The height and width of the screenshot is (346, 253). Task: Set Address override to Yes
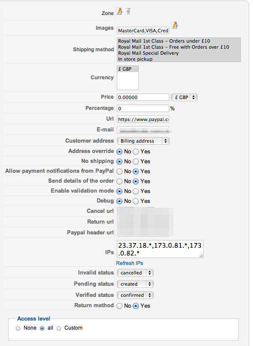pos(136,152)
